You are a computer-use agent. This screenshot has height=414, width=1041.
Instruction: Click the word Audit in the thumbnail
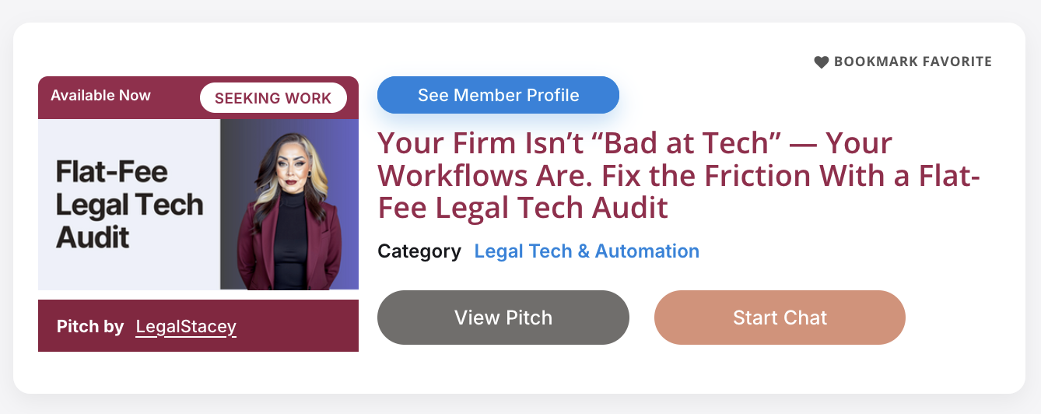[93, 237]
